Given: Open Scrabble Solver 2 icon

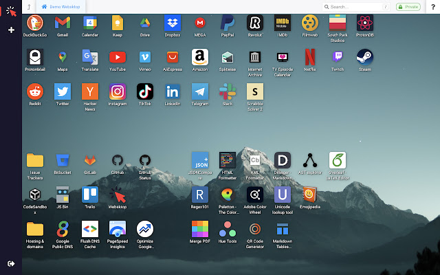Looking at the screenshot, I should [x=255, y=91].
